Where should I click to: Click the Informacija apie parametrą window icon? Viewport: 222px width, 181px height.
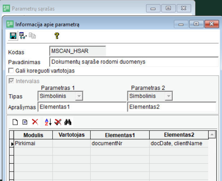(10, 24)
